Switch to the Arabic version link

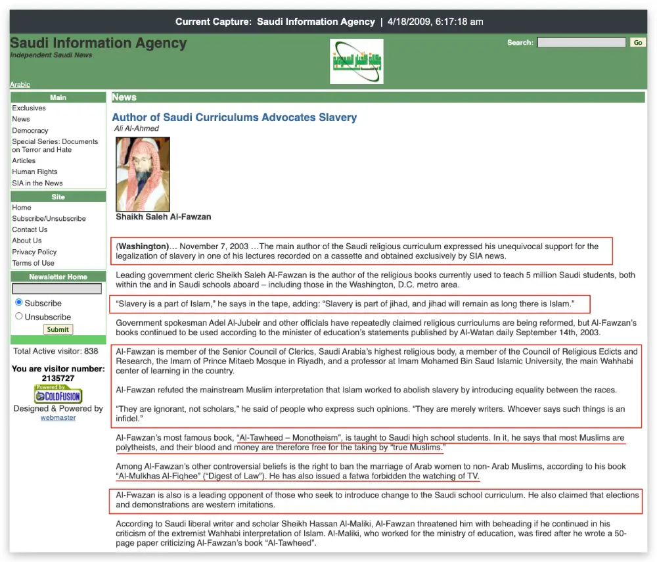click(20, 85)
